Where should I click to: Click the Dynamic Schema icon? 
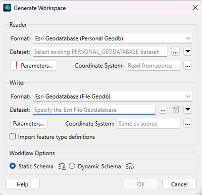[x=130, y=166]
